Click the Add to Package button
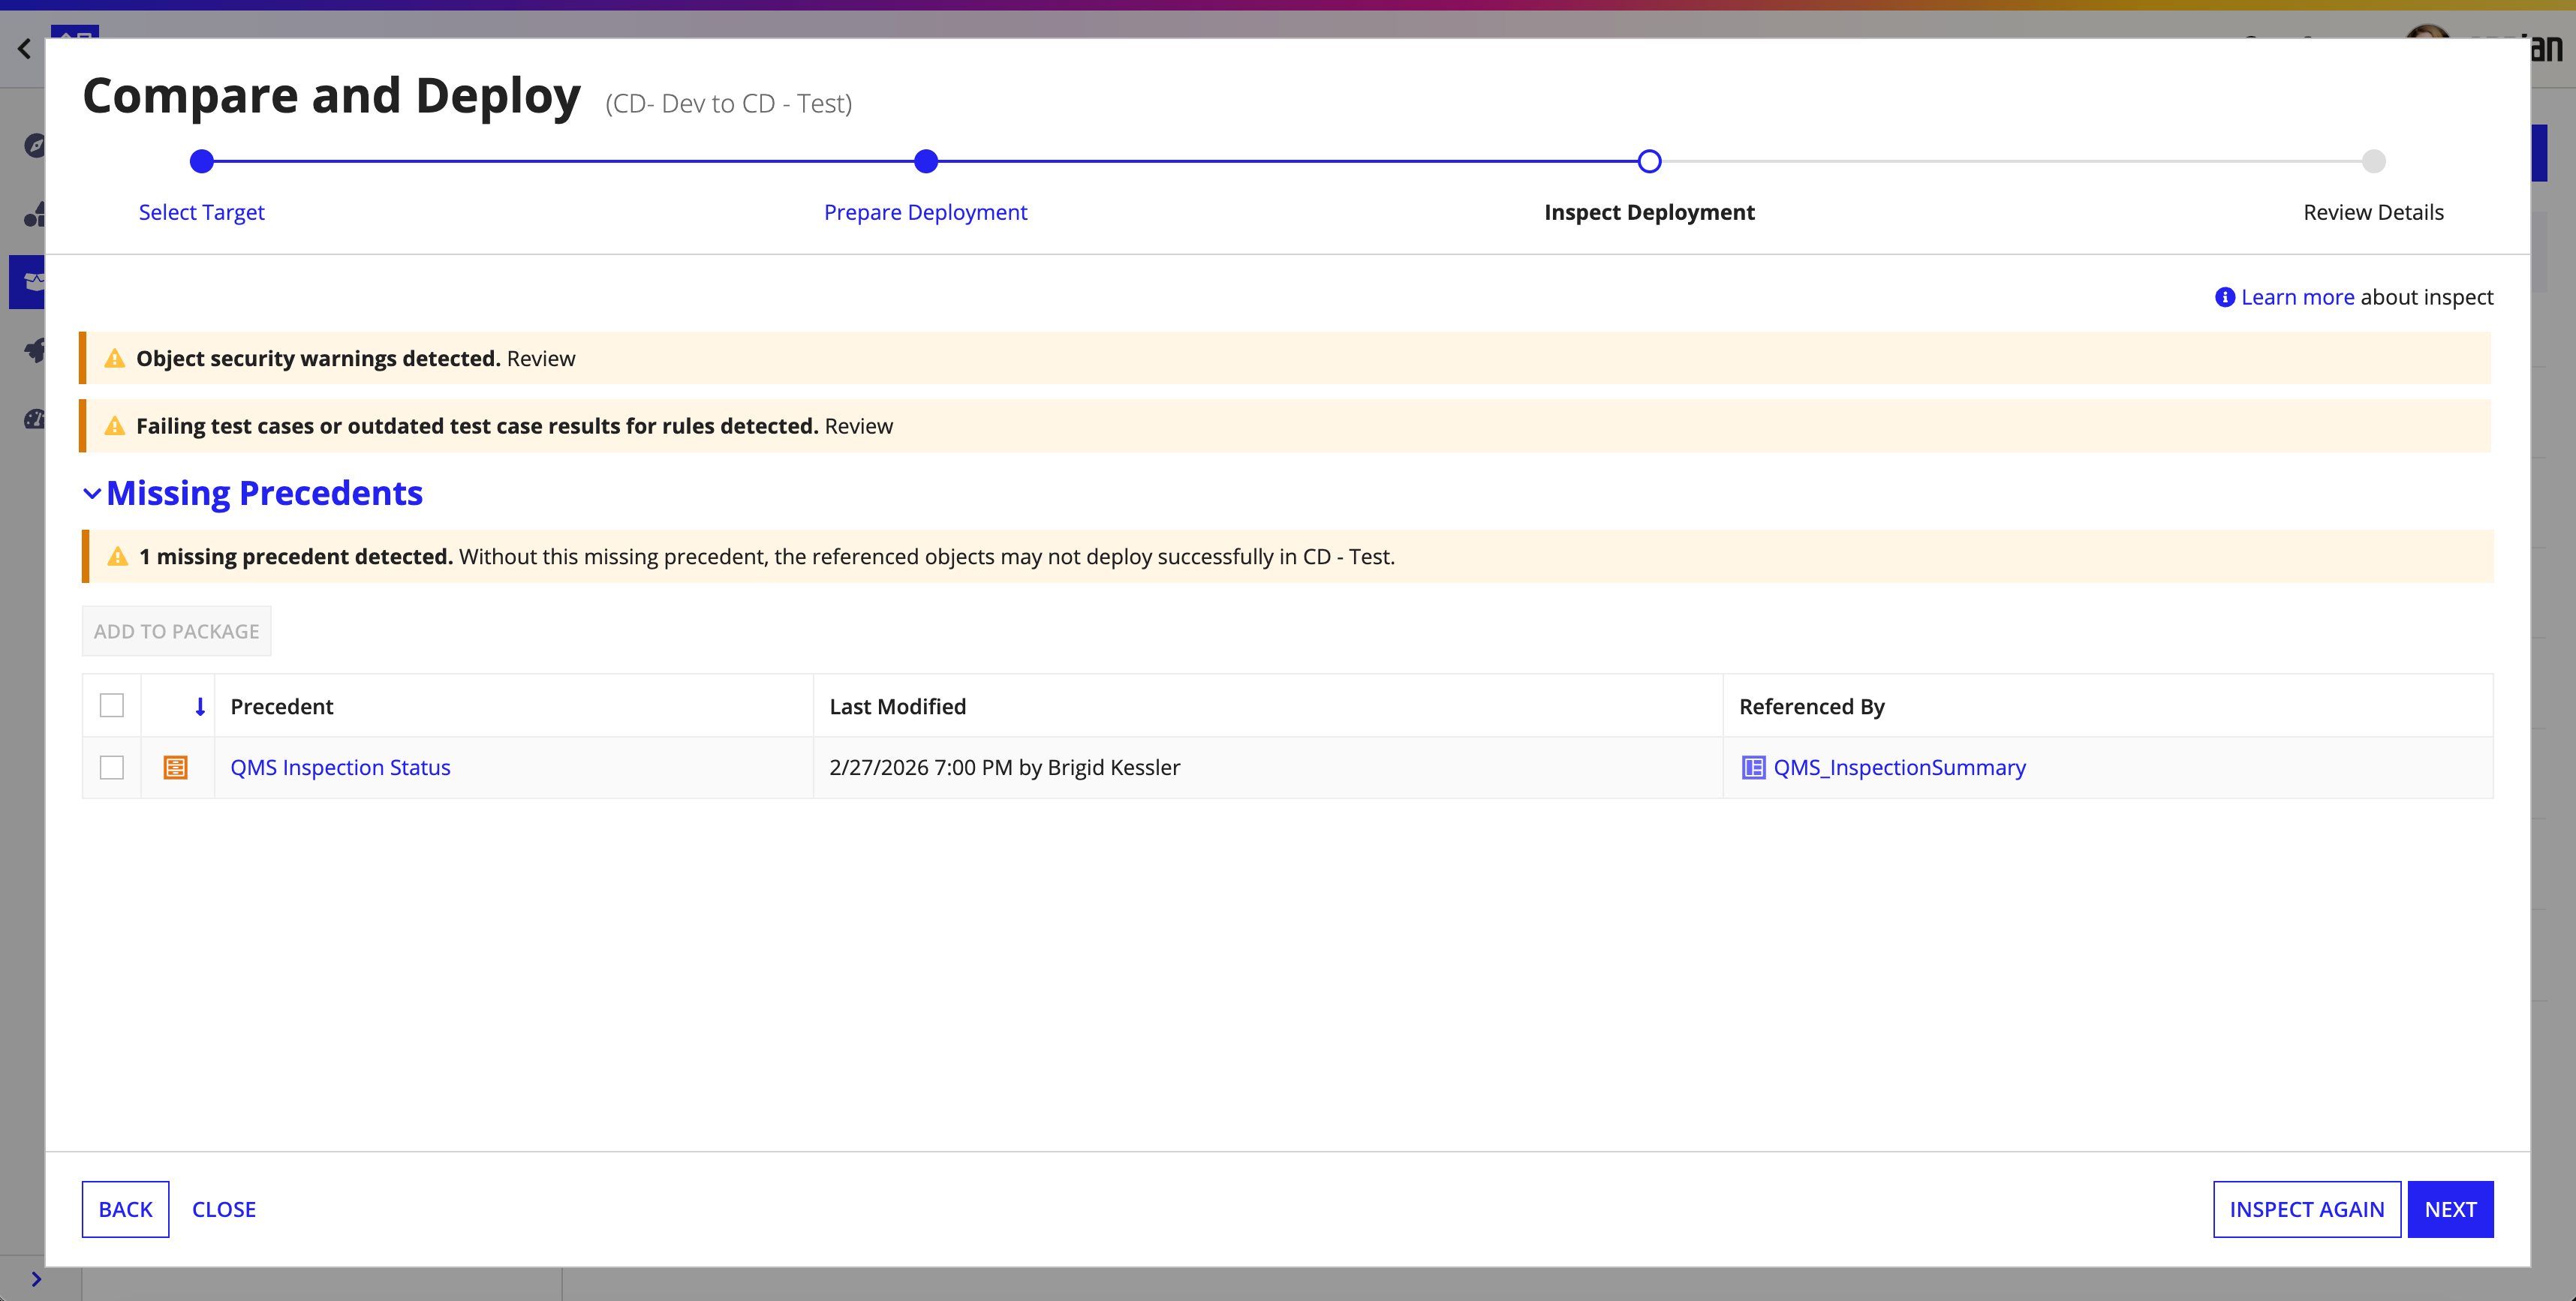2576x1301 pixels. coord(176,632)
